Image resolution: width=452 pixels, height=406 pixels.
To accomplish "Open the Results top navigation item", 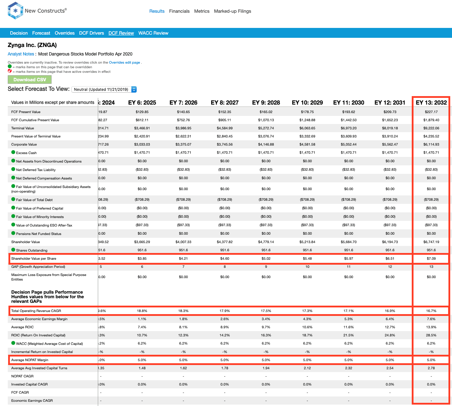I will tap(157, 11).
